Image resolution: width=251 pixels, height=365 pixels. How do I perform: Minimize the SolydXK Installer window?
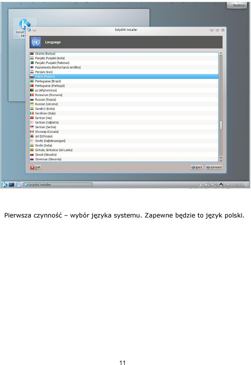pos(212,30)
